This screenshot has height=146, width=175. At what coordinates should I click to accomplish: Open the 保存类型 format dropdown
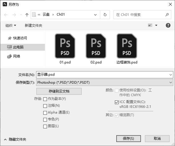click(105, 83)
